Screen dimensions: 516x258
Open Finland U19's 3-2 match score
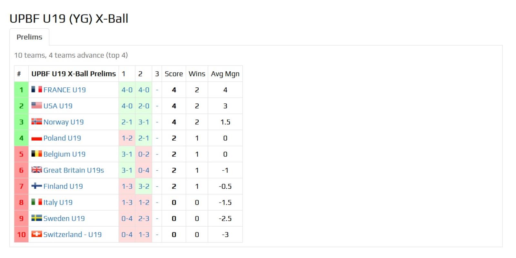click(144, 186)
